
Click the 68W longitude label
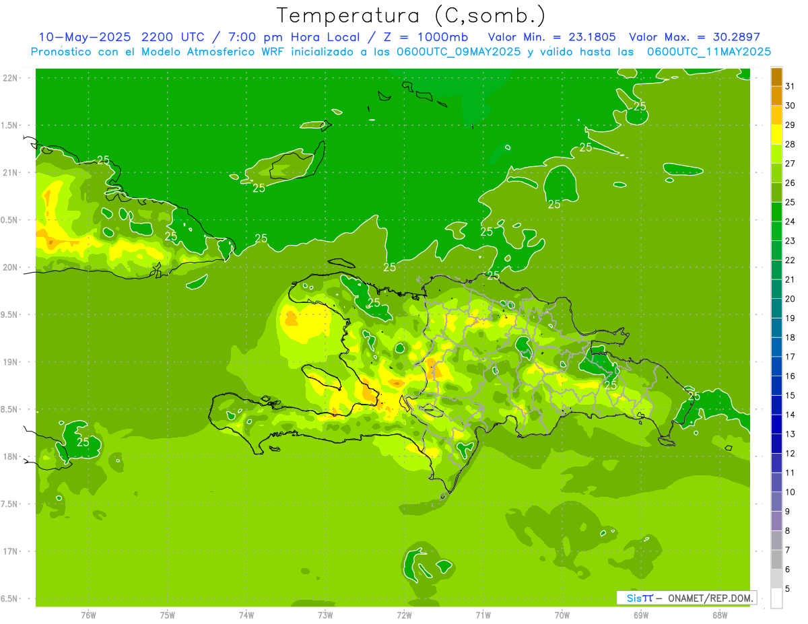coord(720,615)
